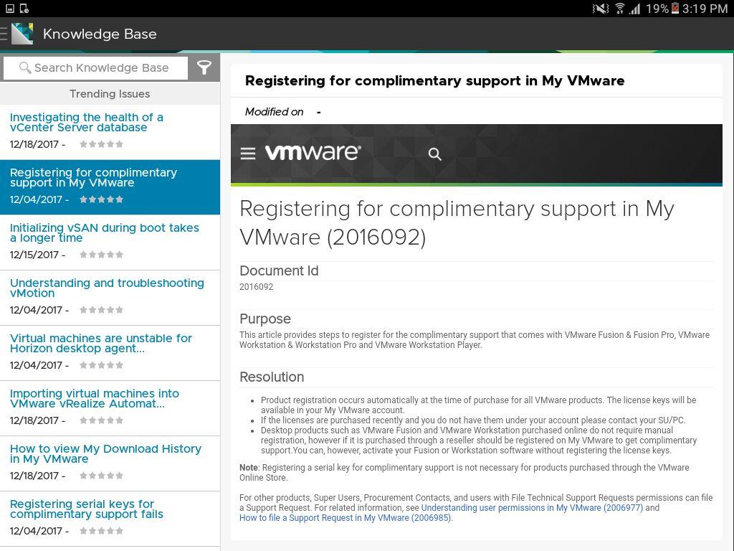Image resolution: width=734 pixels, height=551 pixels.
Task: Tap the Wi-Fi icon in status bar
Action: (x=619, y=9)
